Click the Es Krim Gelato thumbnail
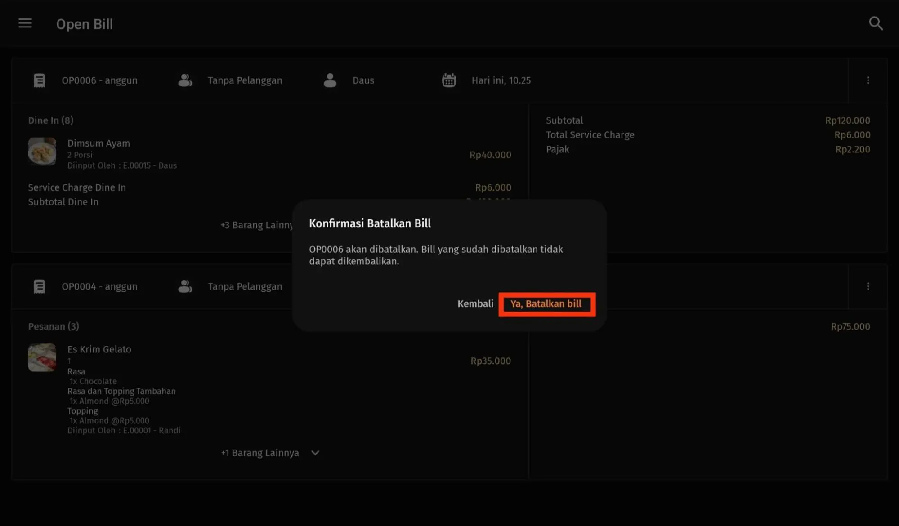This screenshot has height=526, width=899. 42,357
